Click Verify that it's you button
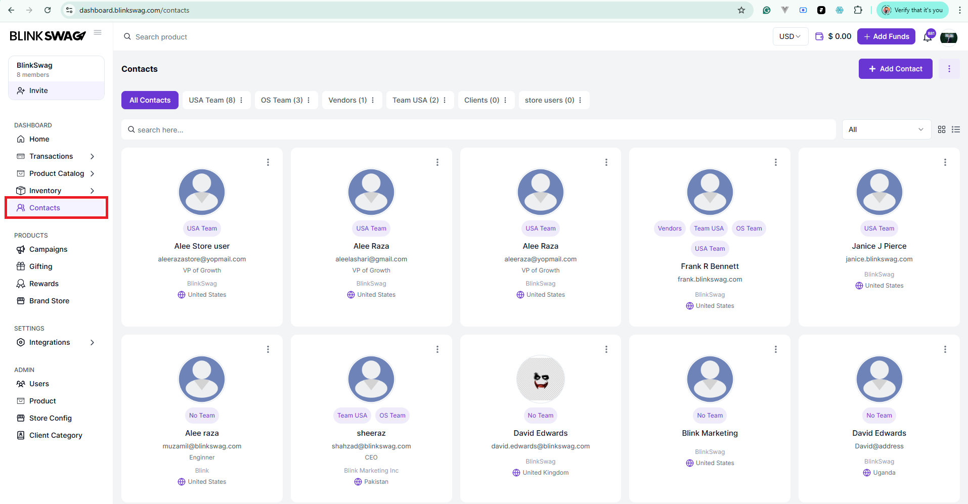Screen dimensions: 968x504 tap(912, 10)
